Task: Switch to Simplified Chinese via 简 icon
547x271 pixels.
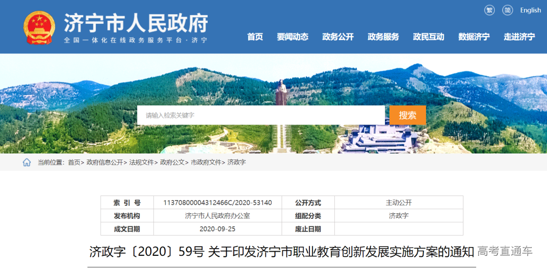Action: click(x=507, y=10)
